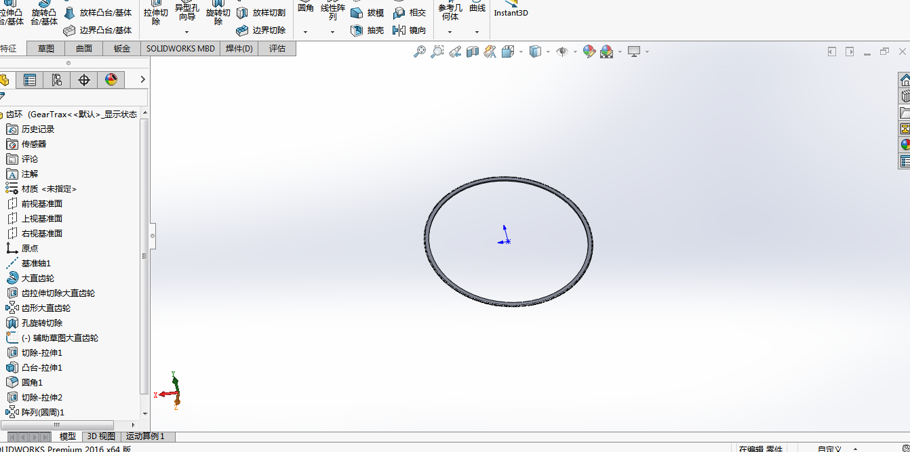This screenshot has height=452, width=910.
Task: Select 材质 <未指定> material item
Action: (x=41, y=189)
